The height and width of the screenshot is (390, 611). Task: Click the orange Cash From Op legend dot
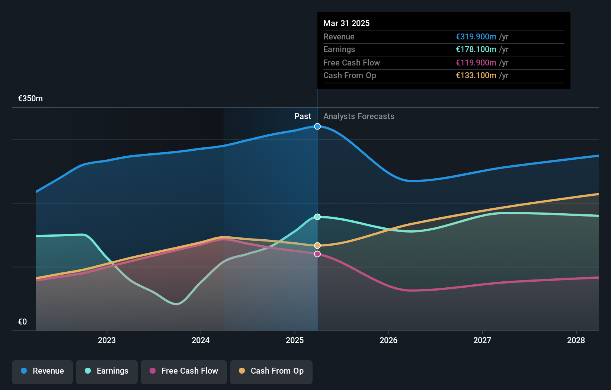(242, 371)
